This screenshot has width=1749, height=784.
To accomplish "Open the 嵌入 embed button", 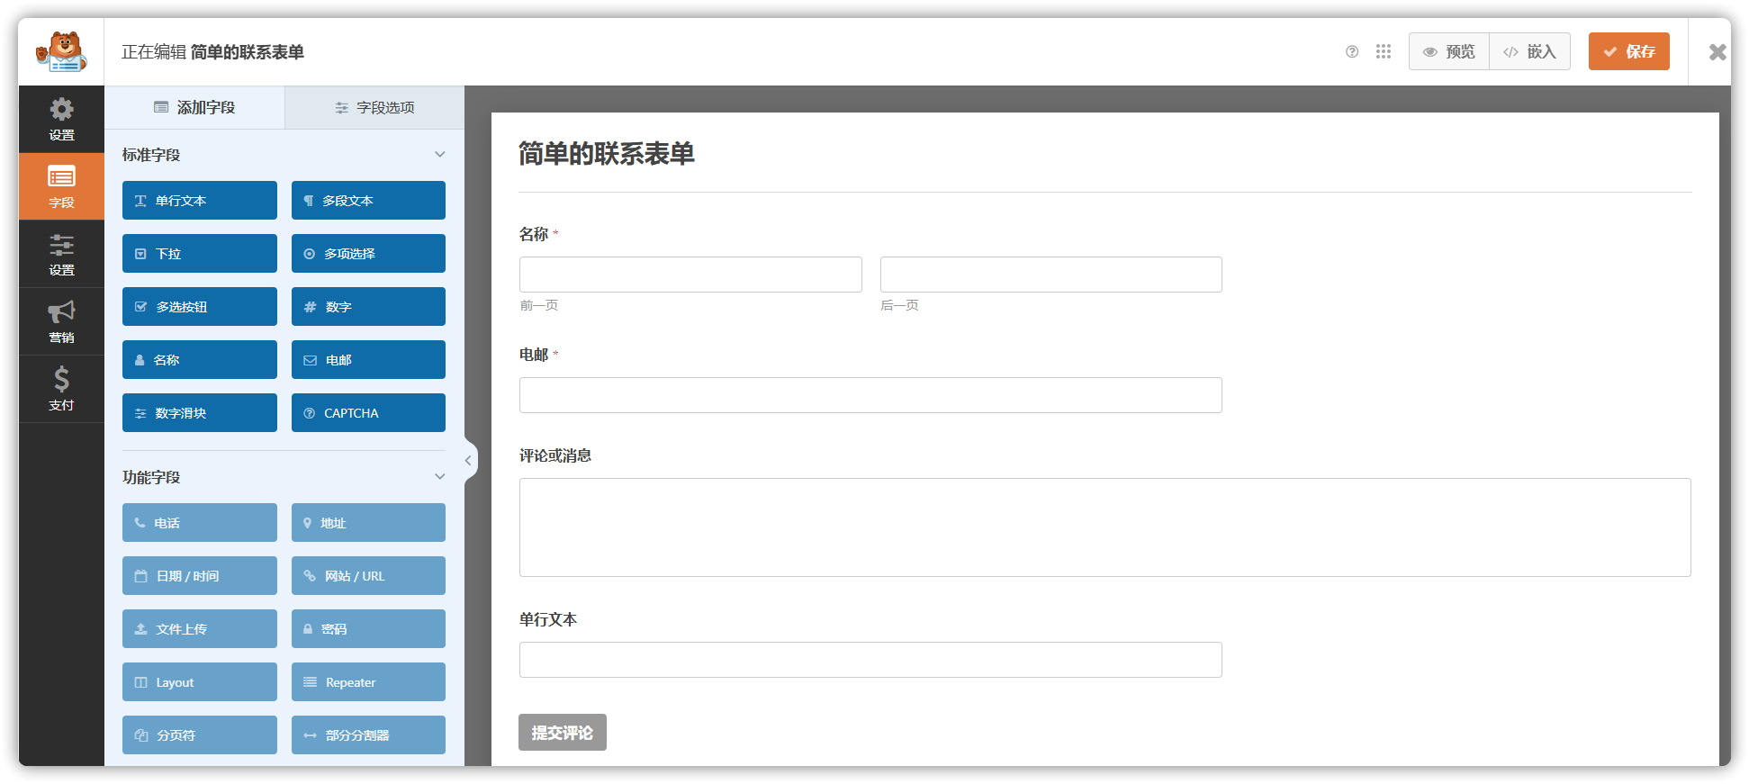I will click(x=1529, y=51).
